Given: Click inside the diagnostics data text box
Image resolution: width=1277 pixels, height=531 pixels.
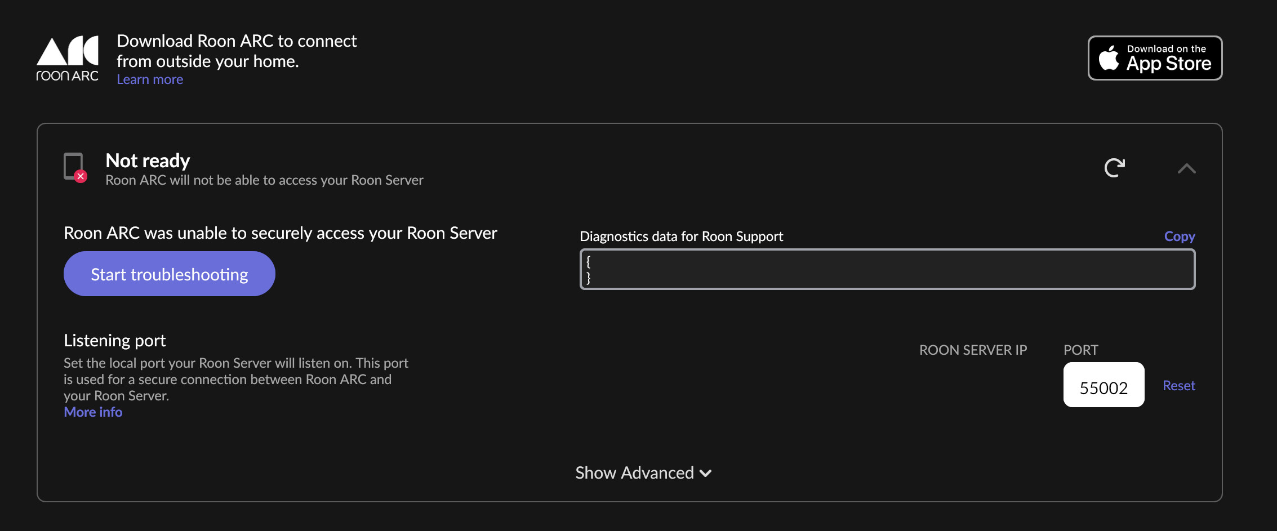Looking at the screenshot, I should tap(887, 269).
